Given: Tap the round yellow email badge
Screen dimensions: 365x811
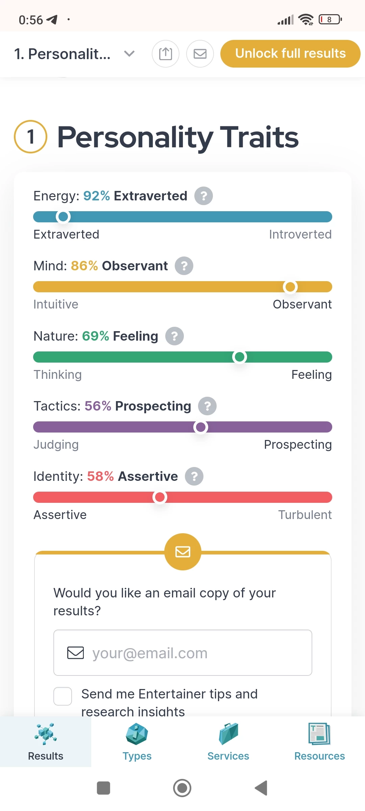Looking at the screenshot, I should click(183, 552).
